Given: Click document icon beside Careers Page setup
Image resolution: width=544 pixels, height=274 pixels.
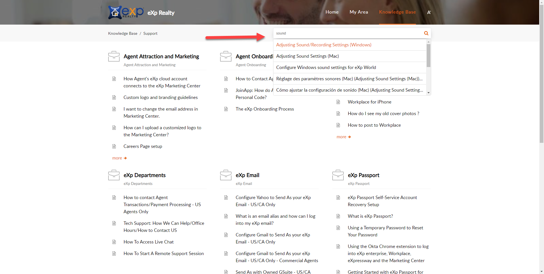Looking at the screenshot, I should click(x=114, y=146).
